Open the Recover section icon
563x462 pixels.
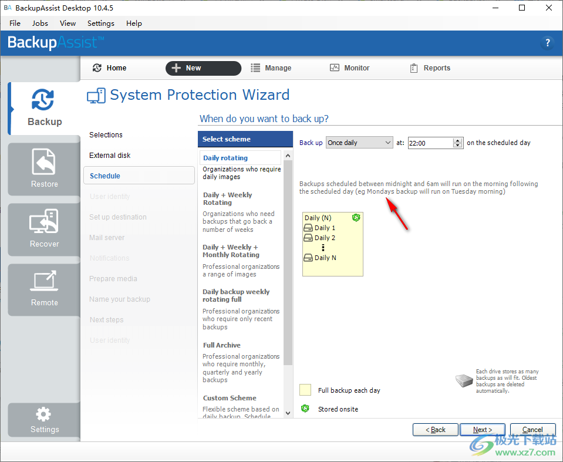44,221
